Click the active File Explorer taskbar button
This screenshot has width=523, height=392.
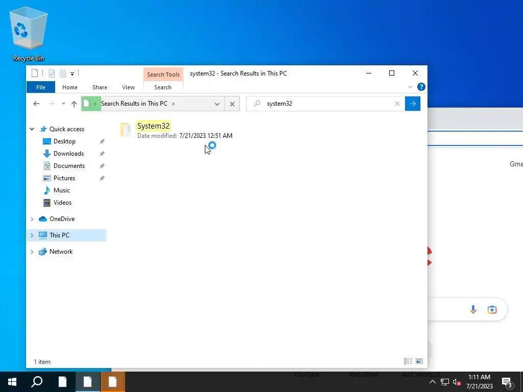[87, 382]
